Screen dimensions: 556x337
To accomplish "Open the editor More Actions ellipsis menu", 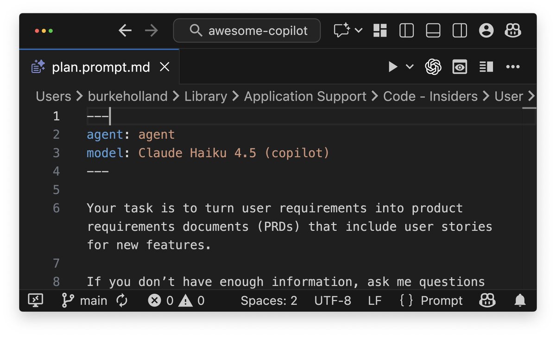I will [x=513, y=67].
